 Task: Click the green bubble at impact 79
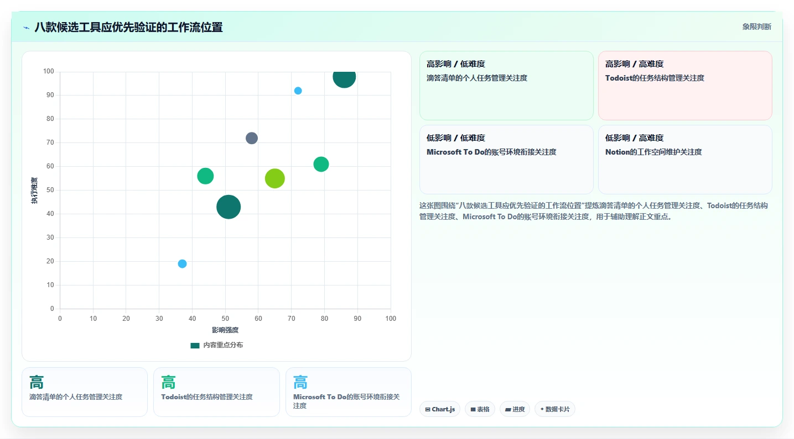[x=321, y=164]
